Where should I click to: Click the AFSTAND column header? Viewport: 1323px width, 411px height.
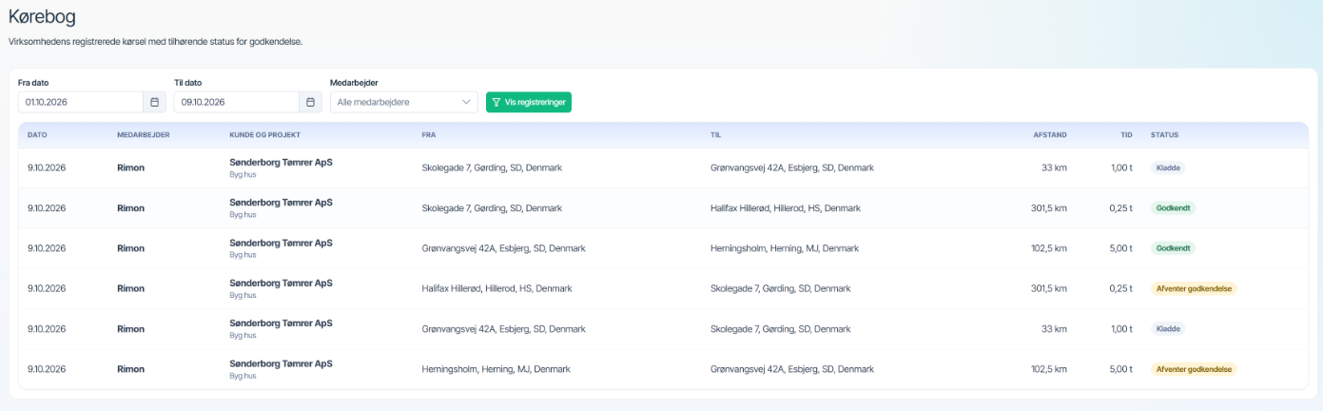pos(1050,135)
